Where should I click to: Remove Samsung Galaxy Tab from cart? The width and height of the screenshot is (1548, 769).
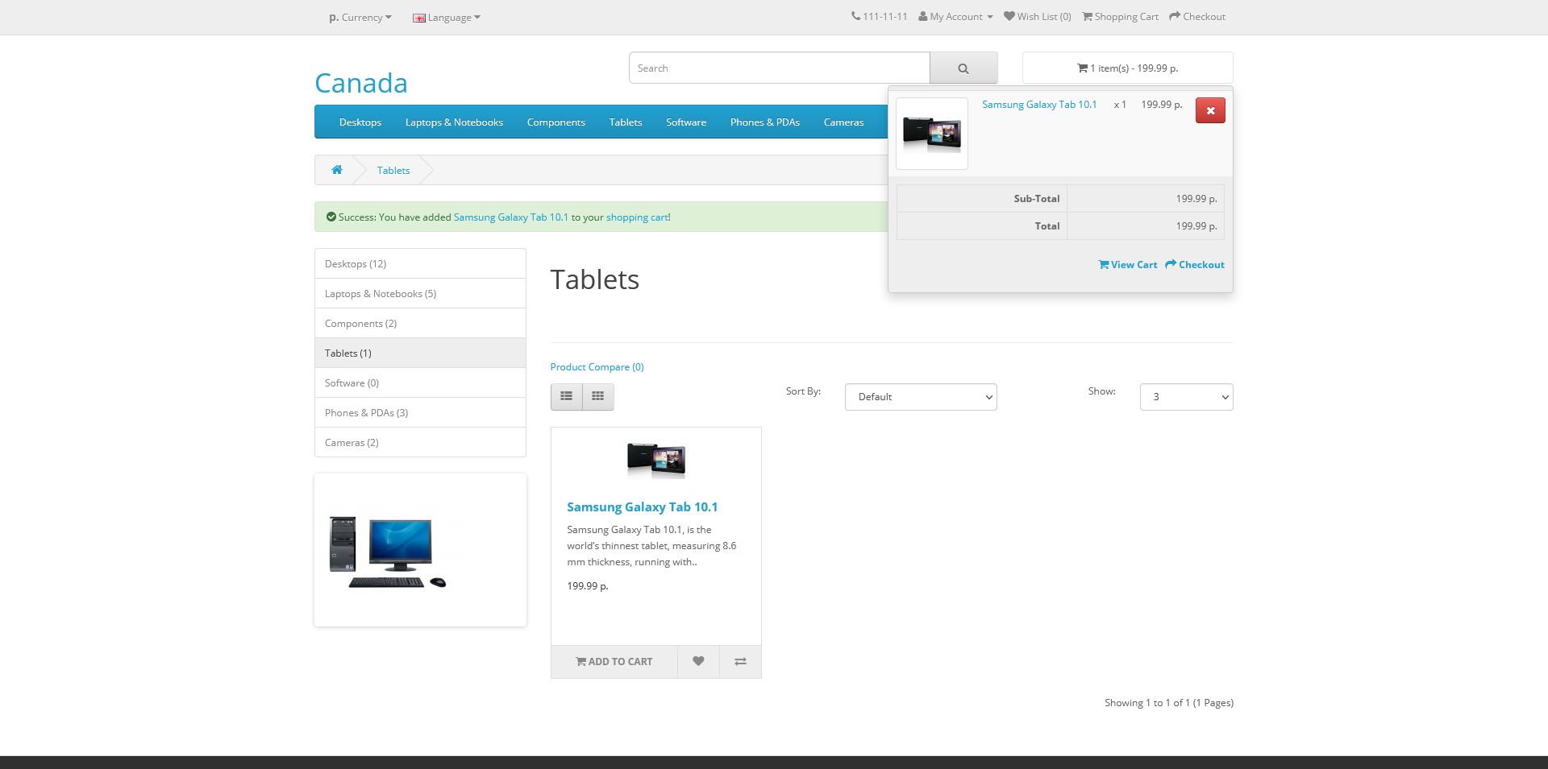(x=1210, y=110)
